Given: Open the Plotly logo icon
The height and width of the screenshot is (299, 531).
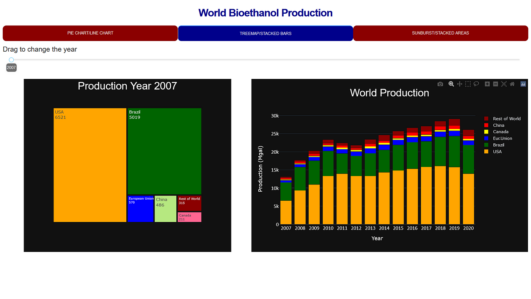Looking at the screenshot, I should pos(523,84).
